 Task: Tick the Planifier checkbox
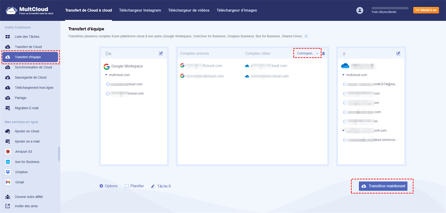(127, 186)
